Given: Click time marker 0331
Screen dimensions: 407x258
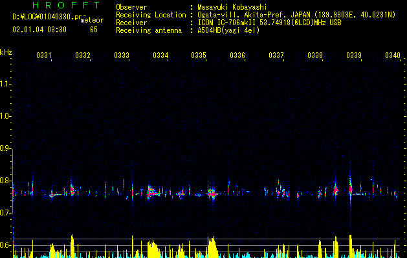Looking at the screenshot, I should [x=44, y=55].
